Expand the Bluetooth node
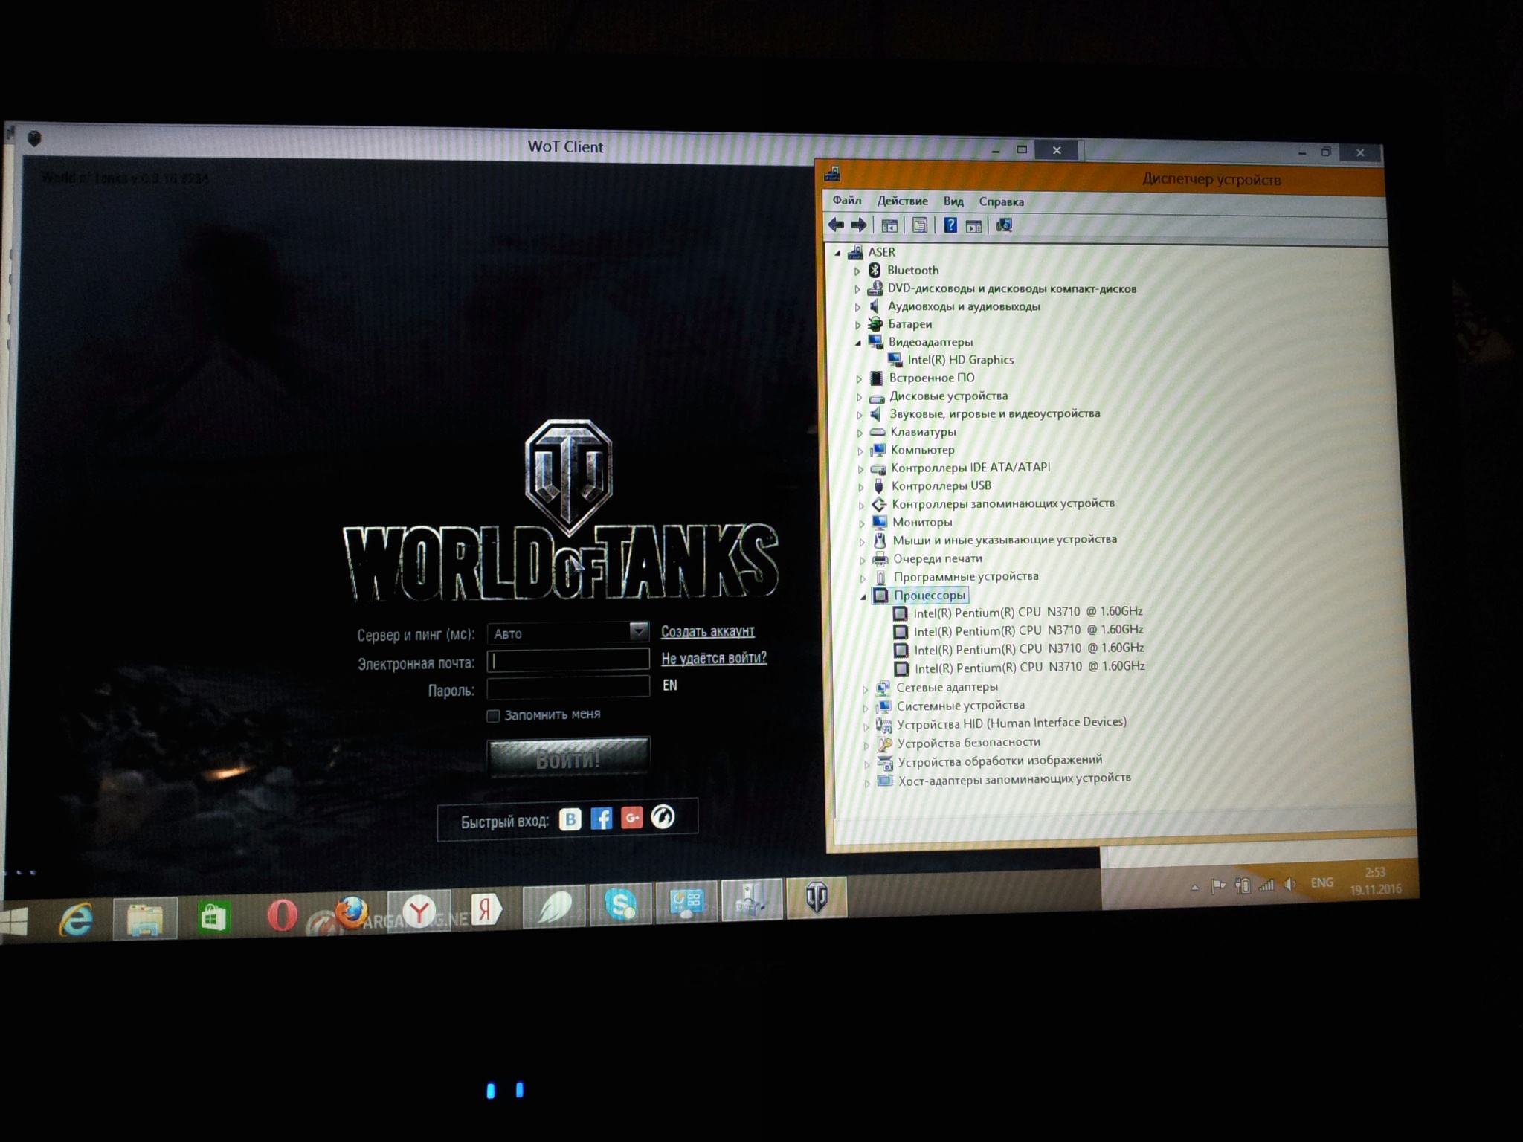1523x1142 pixels. point(857,271)
